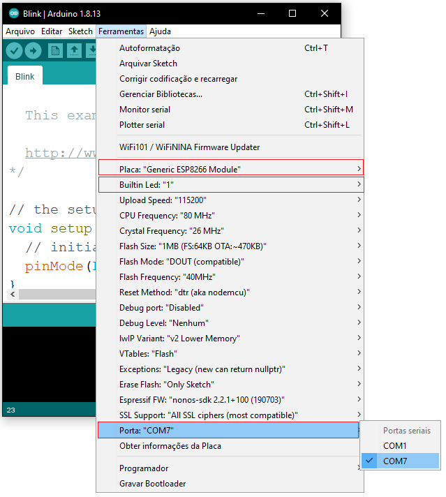The image size is (446, 497).
Task: Expand the lwIP Variant submenu
Action: (x=230, y=339)
